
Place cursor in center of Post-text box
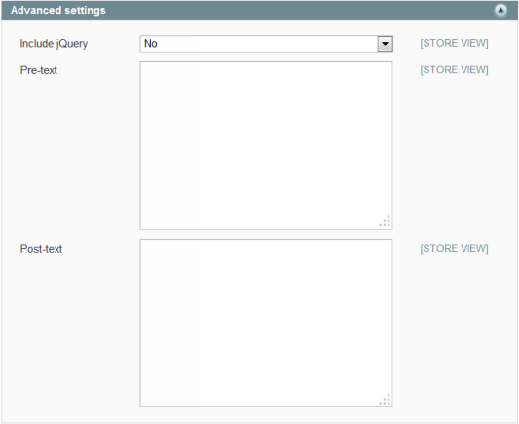click(266, 323)
